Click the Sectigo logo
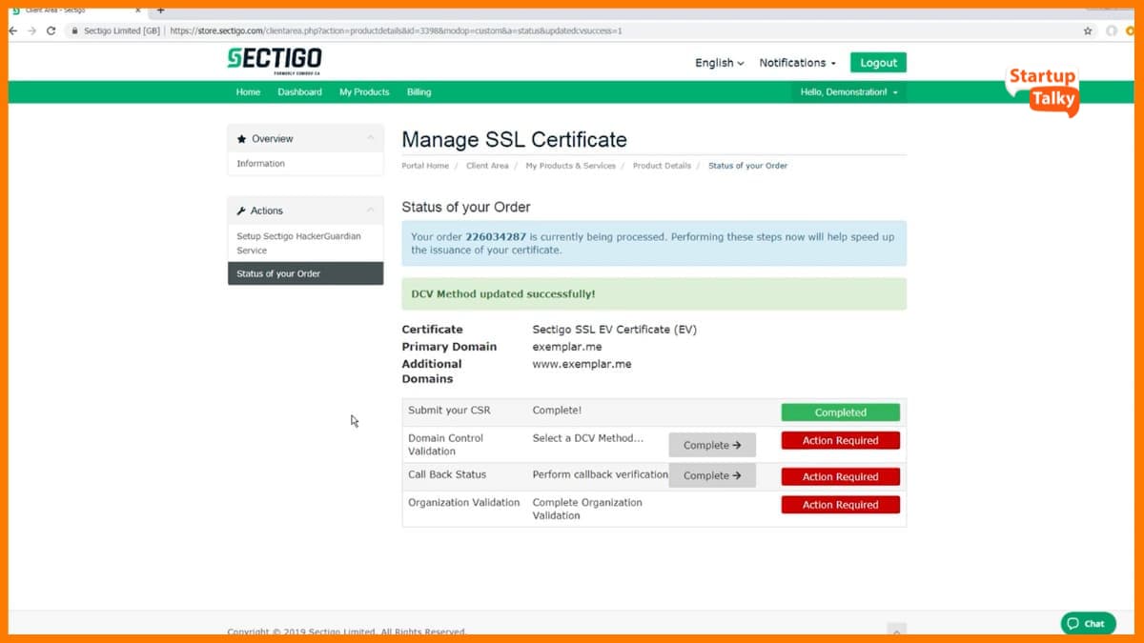This screenshot has width=1144, height=643. (275, 57)
